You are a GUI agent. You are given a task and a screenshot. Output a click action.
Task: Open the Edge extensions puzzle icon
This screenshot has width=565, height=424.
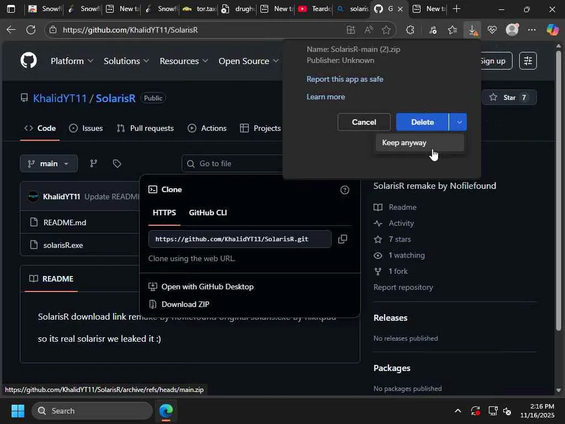[x=410, y=30]
